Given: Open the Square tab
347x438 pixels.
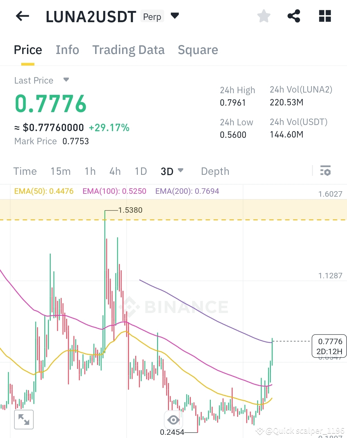Looking at the screenshot, I should pos(198,50).
